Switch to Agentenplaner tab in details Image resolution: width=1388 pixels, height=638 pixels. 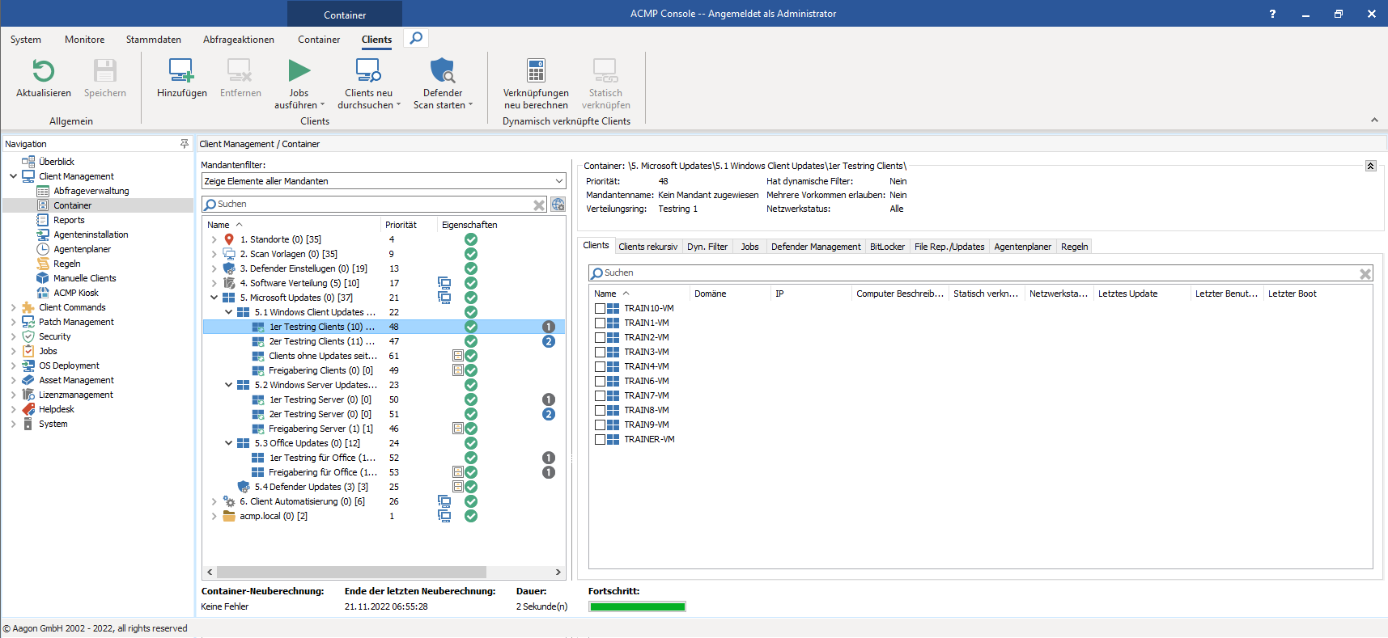tap(1023, 247)
